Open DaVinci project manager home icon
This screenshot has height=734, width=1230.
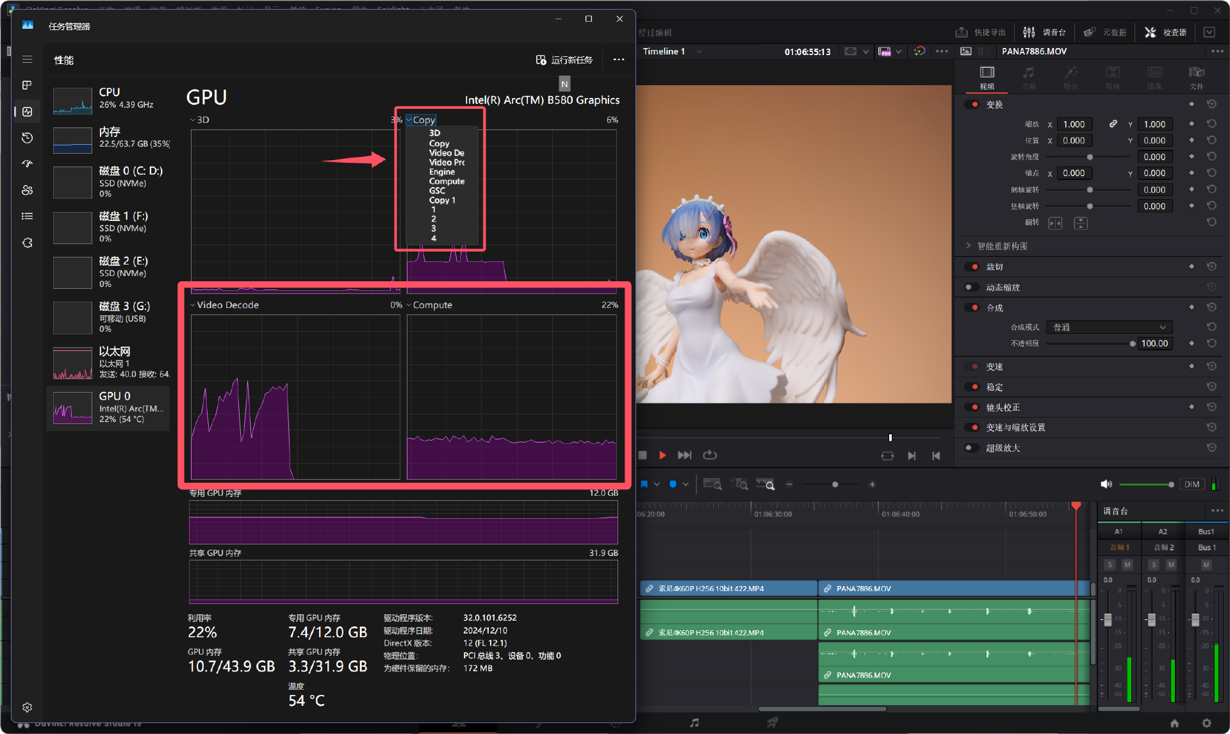coord(1174,723)
